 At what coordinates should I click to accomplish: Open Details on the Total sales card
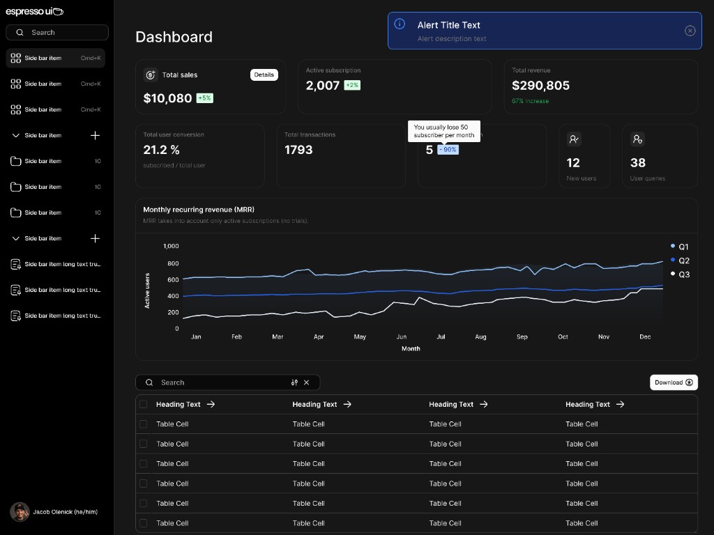(264, 75)
